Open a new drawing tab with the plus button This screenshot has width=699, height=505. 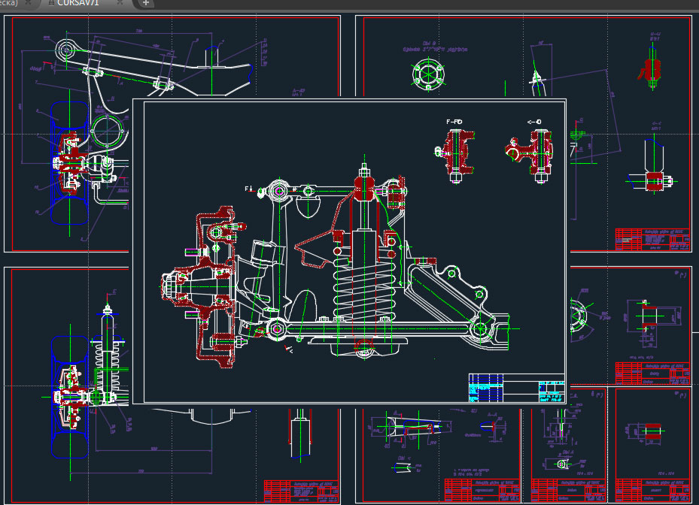[x=146, y=3]
